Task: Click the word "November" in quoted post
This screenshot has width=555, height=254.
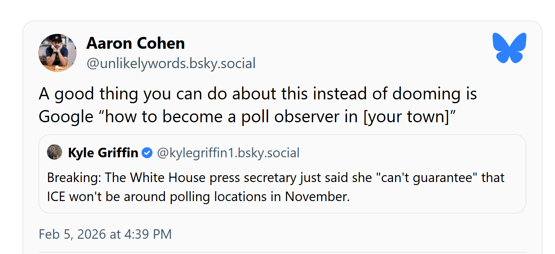Action: coord(316,197)
